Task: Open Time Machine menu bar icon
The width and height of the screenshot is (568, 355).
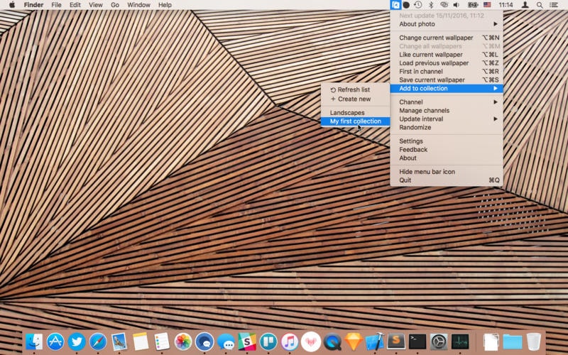Action: [x=418, y=5]
